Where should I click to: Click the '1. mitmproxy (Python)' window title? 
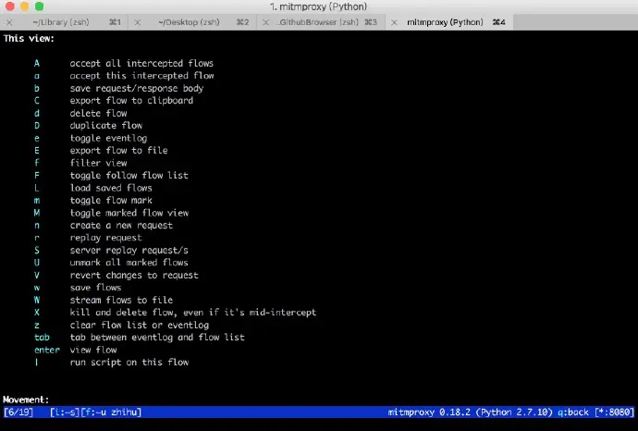coord(319,6)
